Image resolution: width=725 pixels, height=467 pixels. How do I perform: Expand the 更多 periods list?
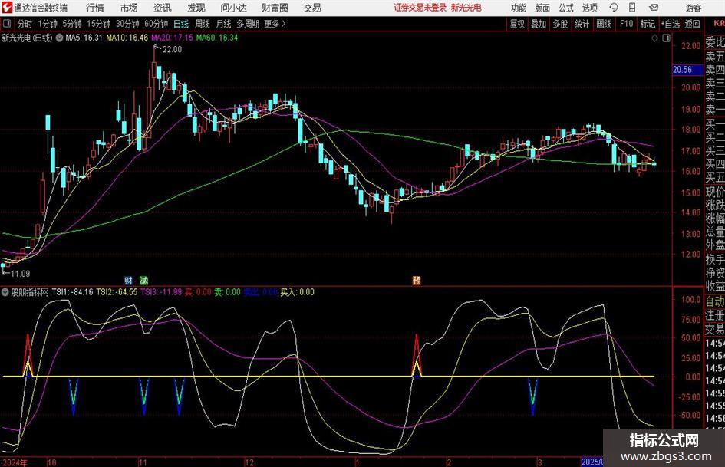point(275,24)
